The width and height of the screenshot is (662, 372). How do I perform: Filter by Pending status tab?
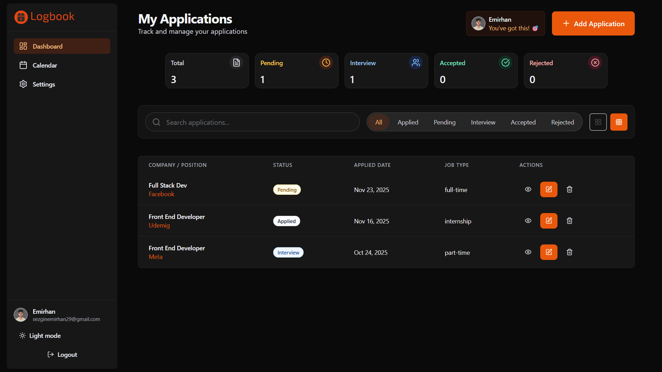tap(444, 122)
